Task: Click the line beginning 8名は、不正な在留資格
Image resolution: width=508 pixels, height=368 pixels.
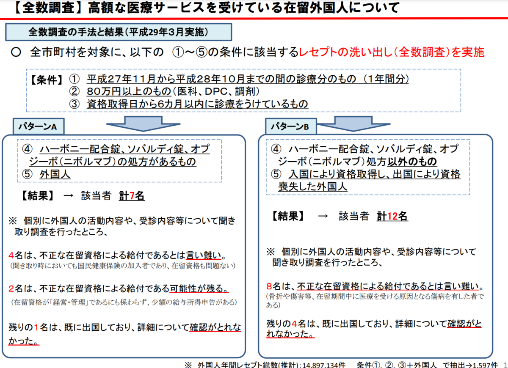Action: tap(375, 286)
